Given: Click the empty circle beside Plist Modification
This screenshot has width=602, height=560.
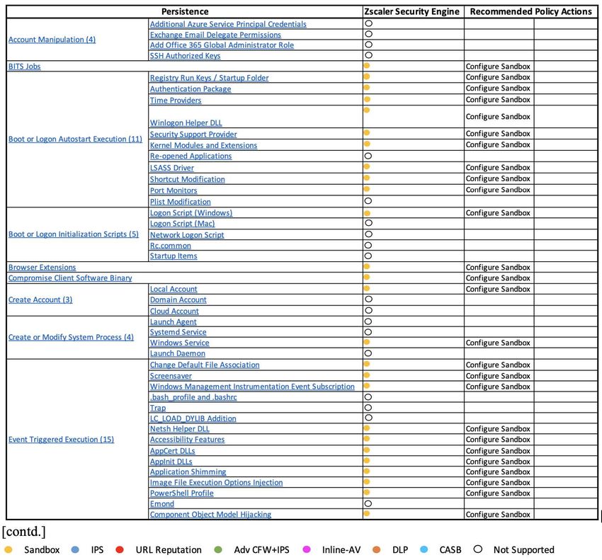Looking at the screenshot, I should (368, 201).
